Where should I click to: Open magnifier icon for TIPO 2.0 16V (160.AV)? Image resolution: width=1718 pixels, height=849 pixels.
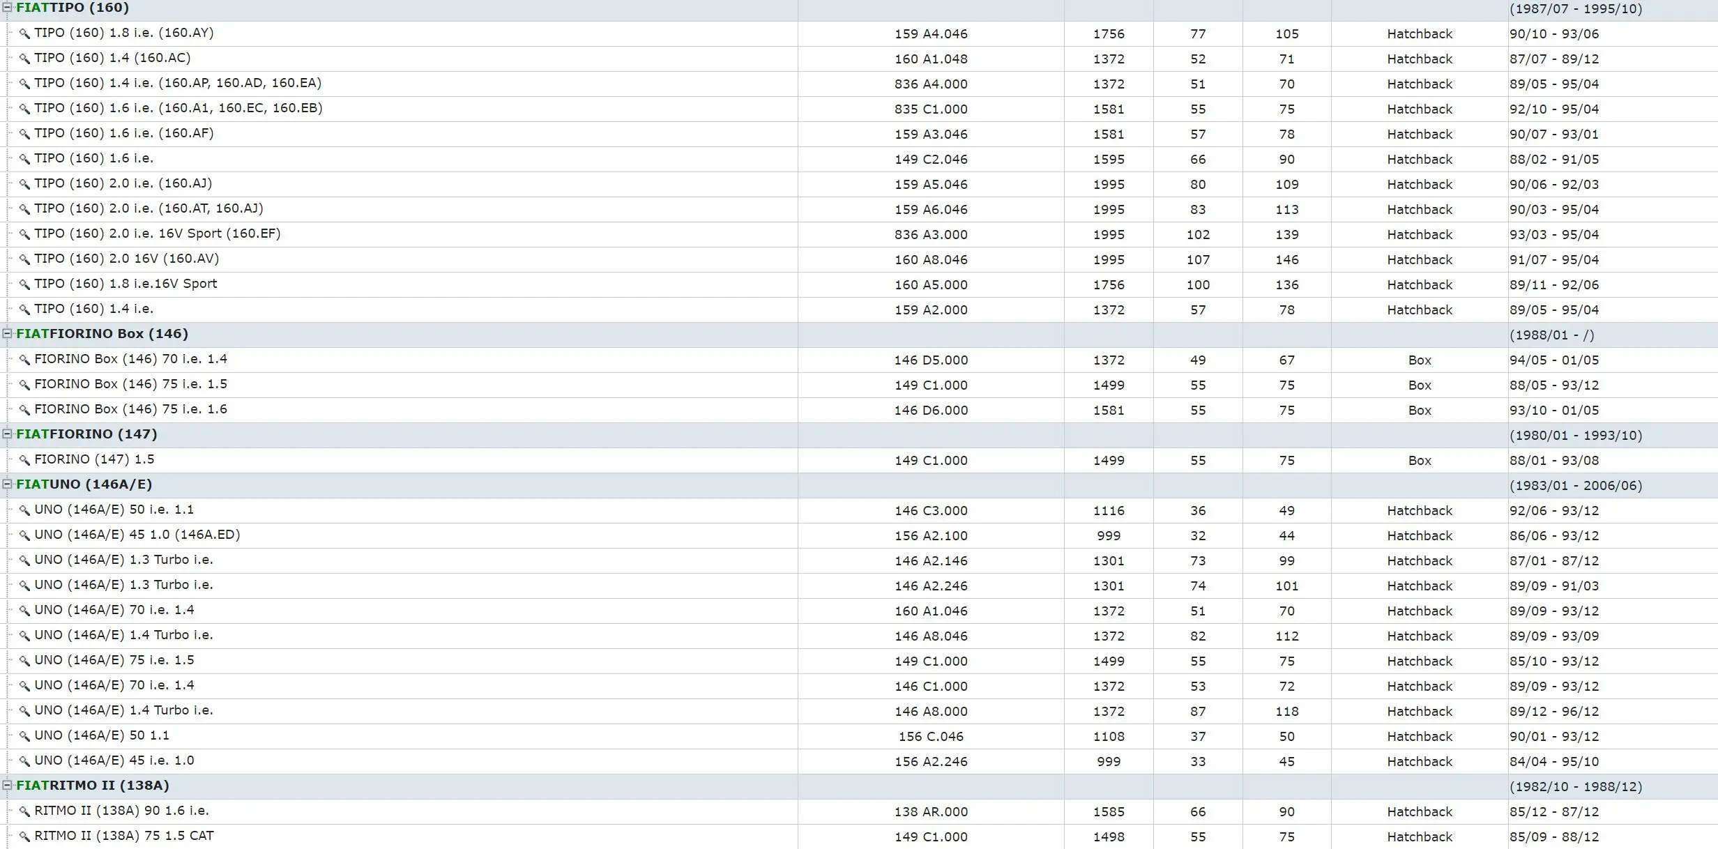(x=24, y=259)
